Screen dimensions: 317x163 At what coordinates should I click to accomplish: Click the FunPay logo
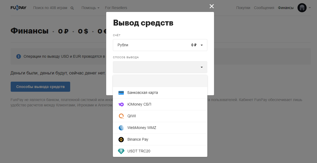coord(18,7)
